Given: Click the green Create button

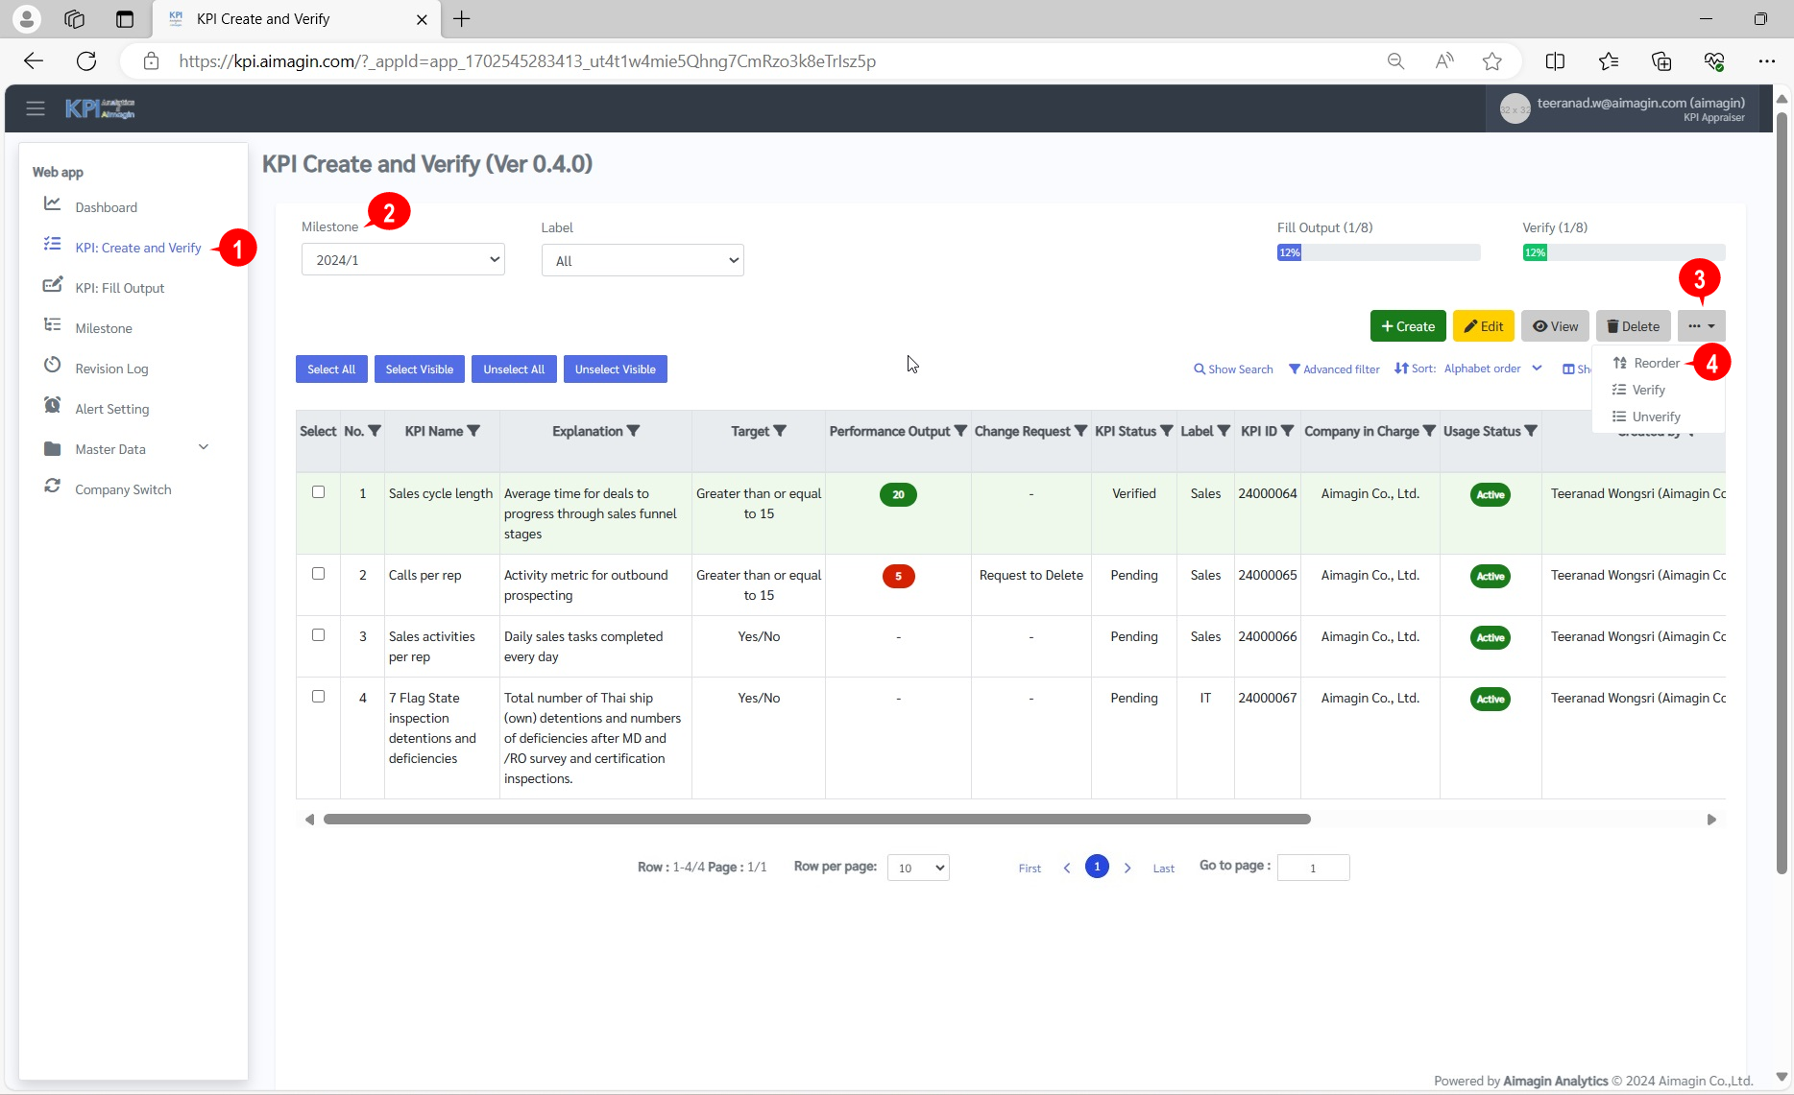Looking at the screenshot, I should [1408, 326].
